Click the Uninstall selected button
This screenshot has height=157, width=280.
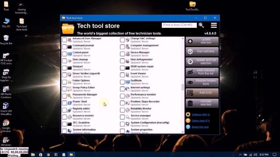tap(202, 103)
